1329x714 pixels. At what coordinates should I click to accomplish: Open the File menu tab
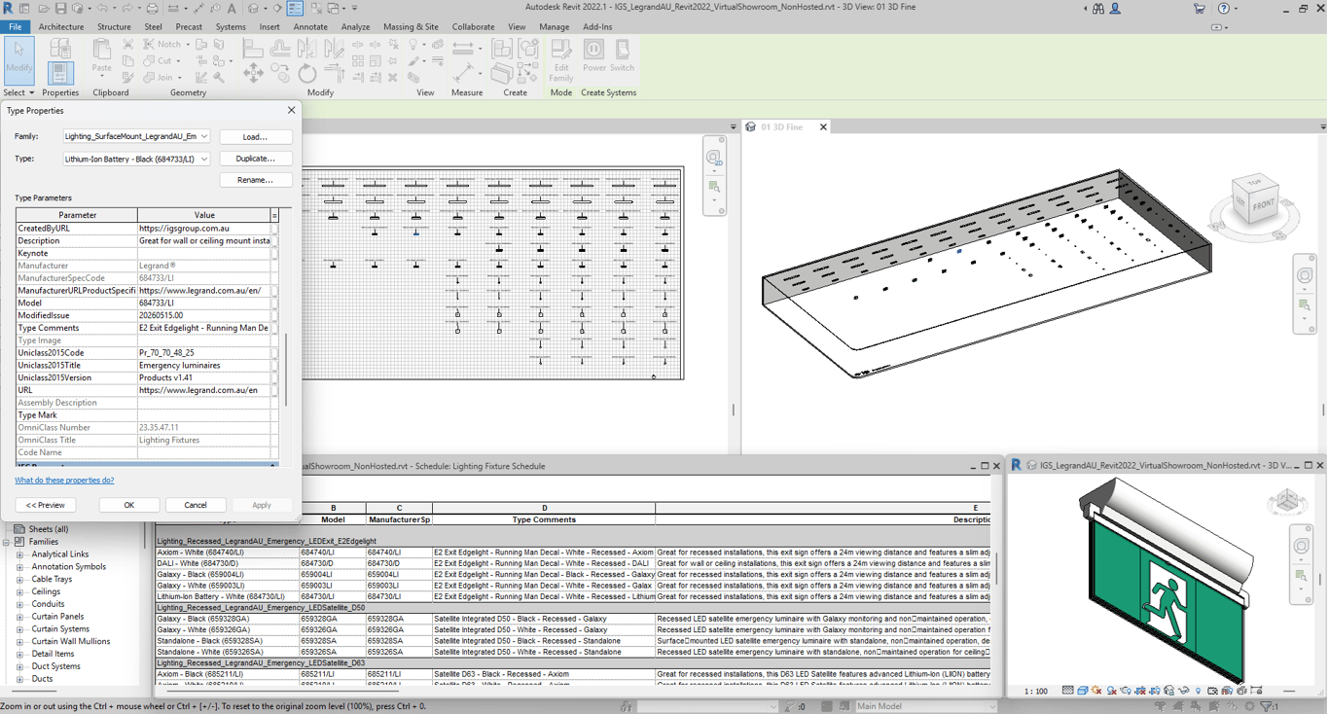point(16,27)
